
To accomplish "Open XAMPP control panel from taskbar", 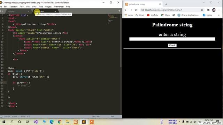I will coord(76,122).
